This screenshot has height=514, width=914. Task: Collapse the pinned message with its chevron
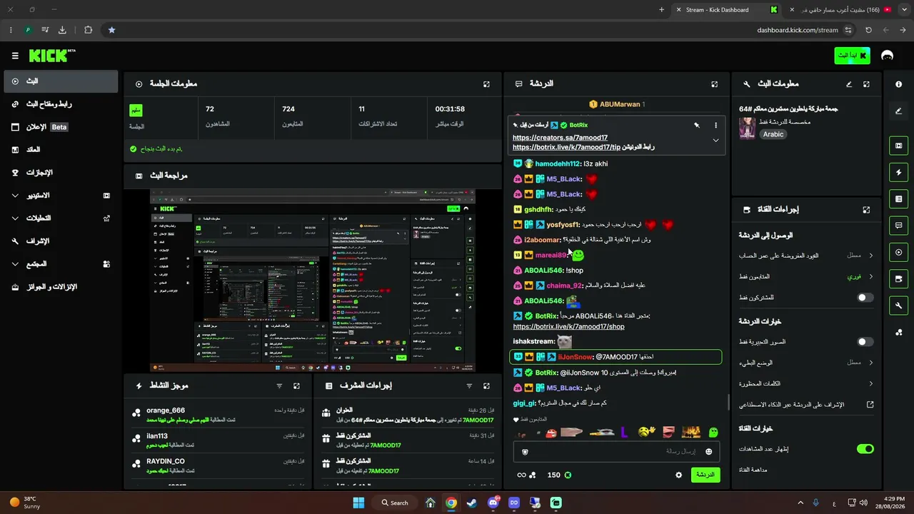tap(715, 141)
